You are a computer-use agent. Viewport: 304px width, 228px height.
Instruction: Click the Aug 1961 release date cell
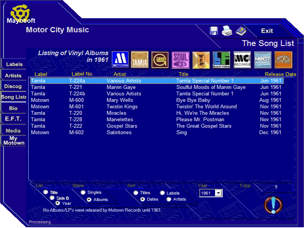pos(270,100)
